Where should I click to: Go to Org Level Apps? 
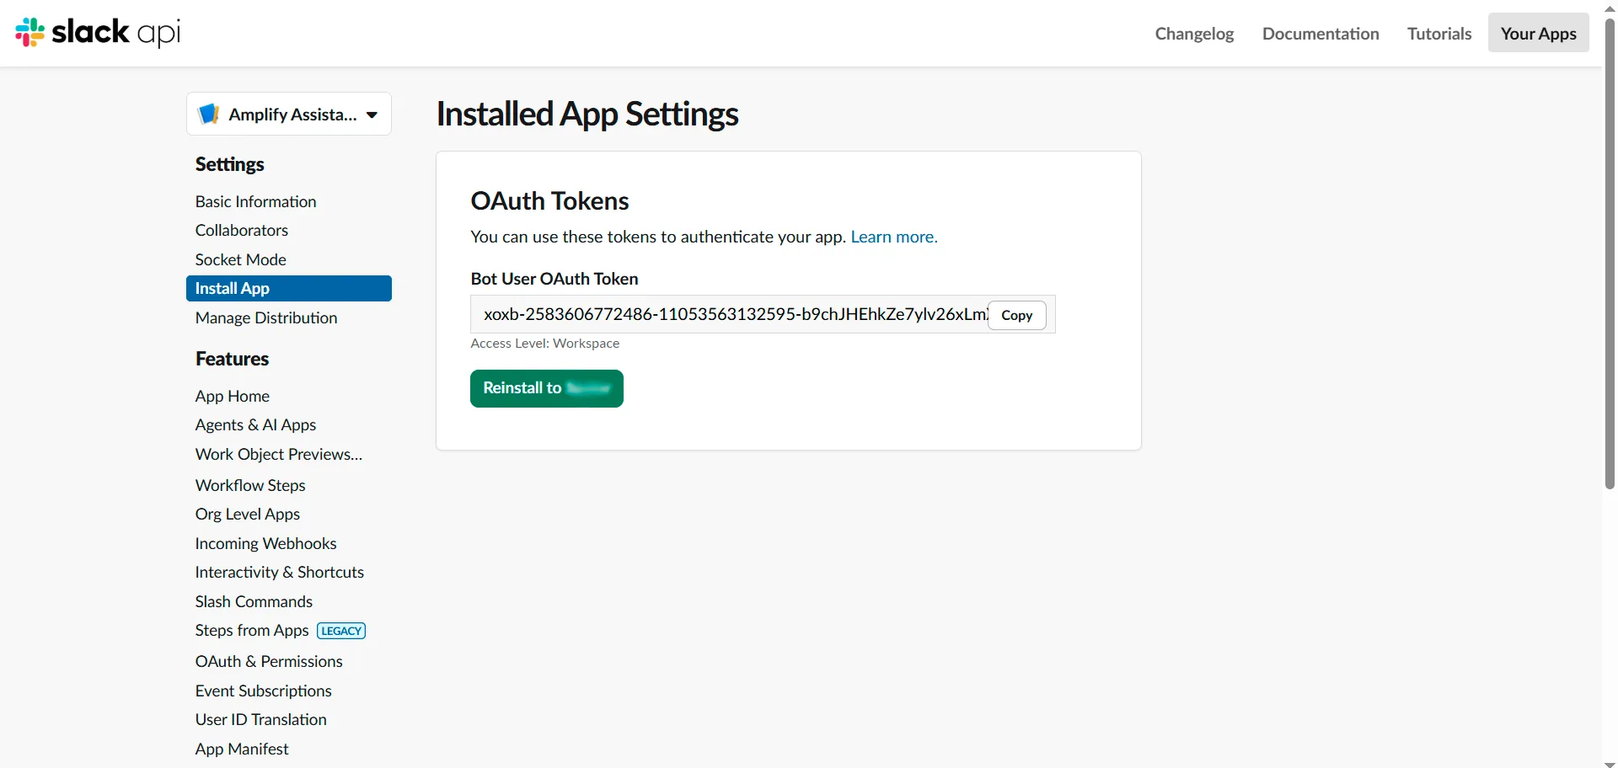(x=247, y=514)
